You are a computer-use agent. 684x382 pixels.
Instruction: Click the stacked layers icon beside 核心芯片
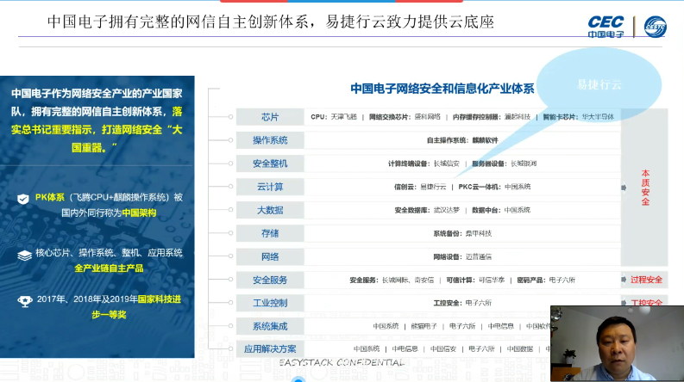point(24,255)
